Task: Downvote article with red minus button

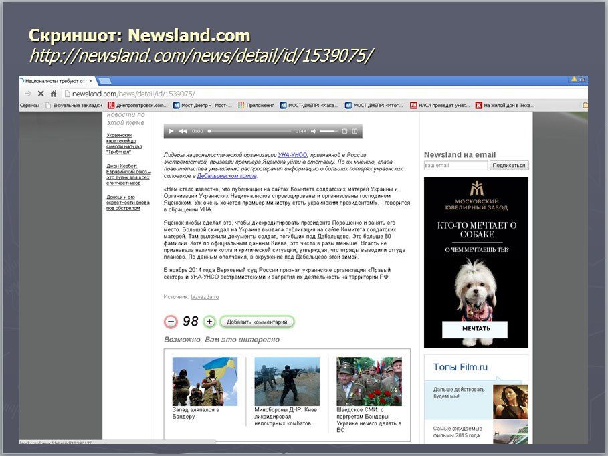Action: [171, 322]
